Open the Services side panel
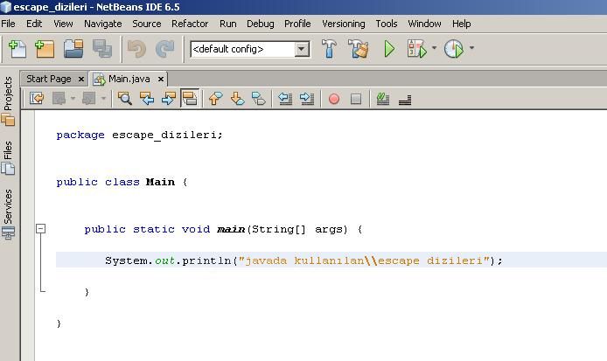Viewport: 607px width, 361px height. [8, 206]
